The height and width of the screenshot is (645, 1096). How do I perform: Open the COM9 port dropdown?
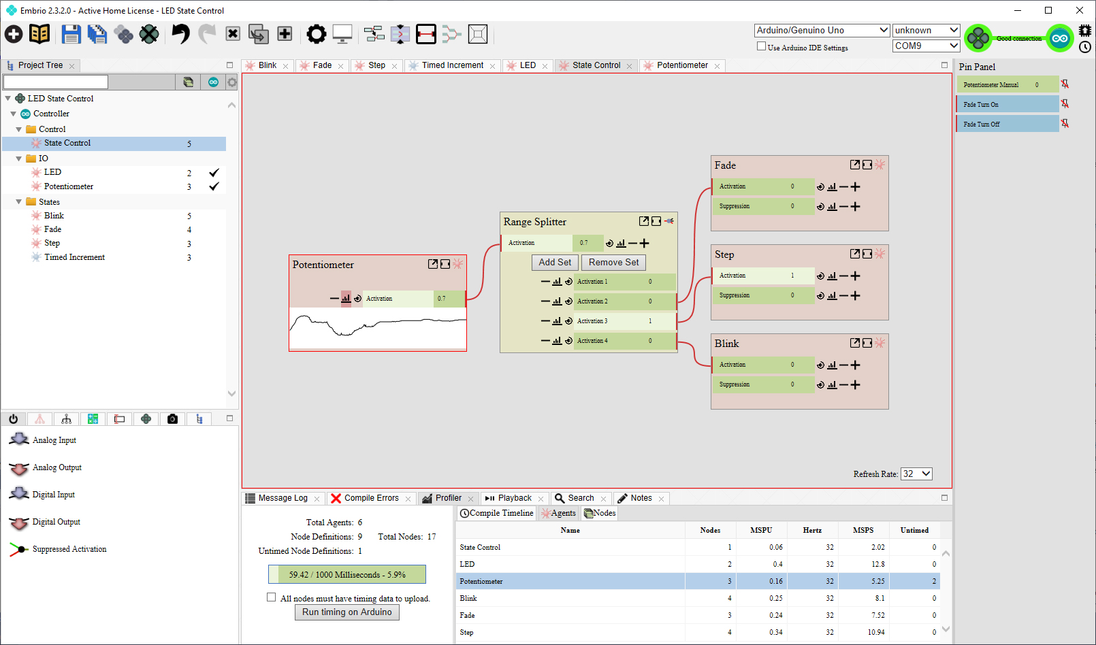(926, 46)
